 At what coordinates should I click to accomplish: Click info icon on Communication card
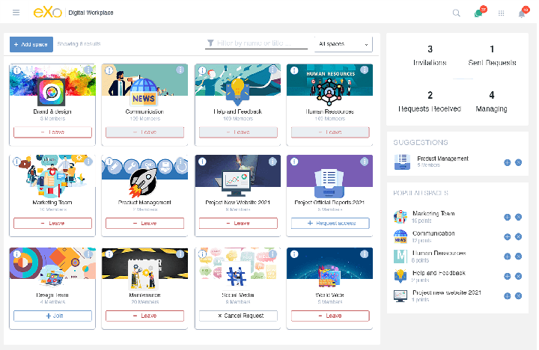[x=109, y=70]
